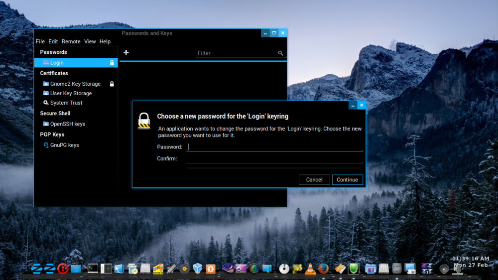The image size is (498, 280).
Task: Click the lock icon on the Login keyring
Action: pos(112,63)
